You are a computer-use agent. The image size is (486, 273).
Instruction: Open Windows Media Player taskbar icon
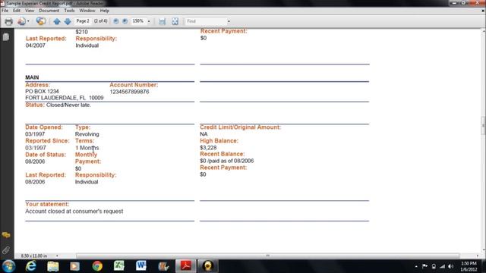click(x=74, y=266)
